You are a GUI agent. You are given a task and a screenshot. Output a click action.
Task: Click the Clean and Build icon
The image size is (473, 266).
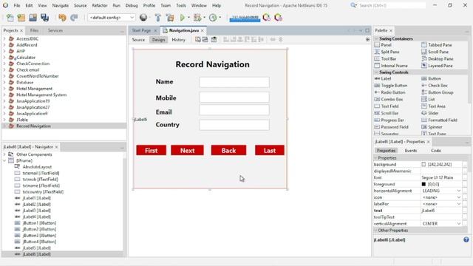point(170,18)
